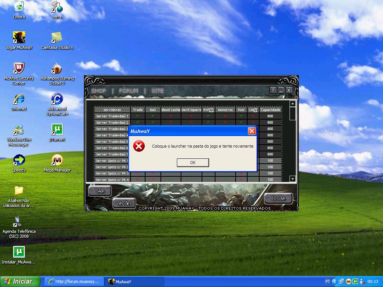Close the MuAwaY error message box

(x=252, y=131)
